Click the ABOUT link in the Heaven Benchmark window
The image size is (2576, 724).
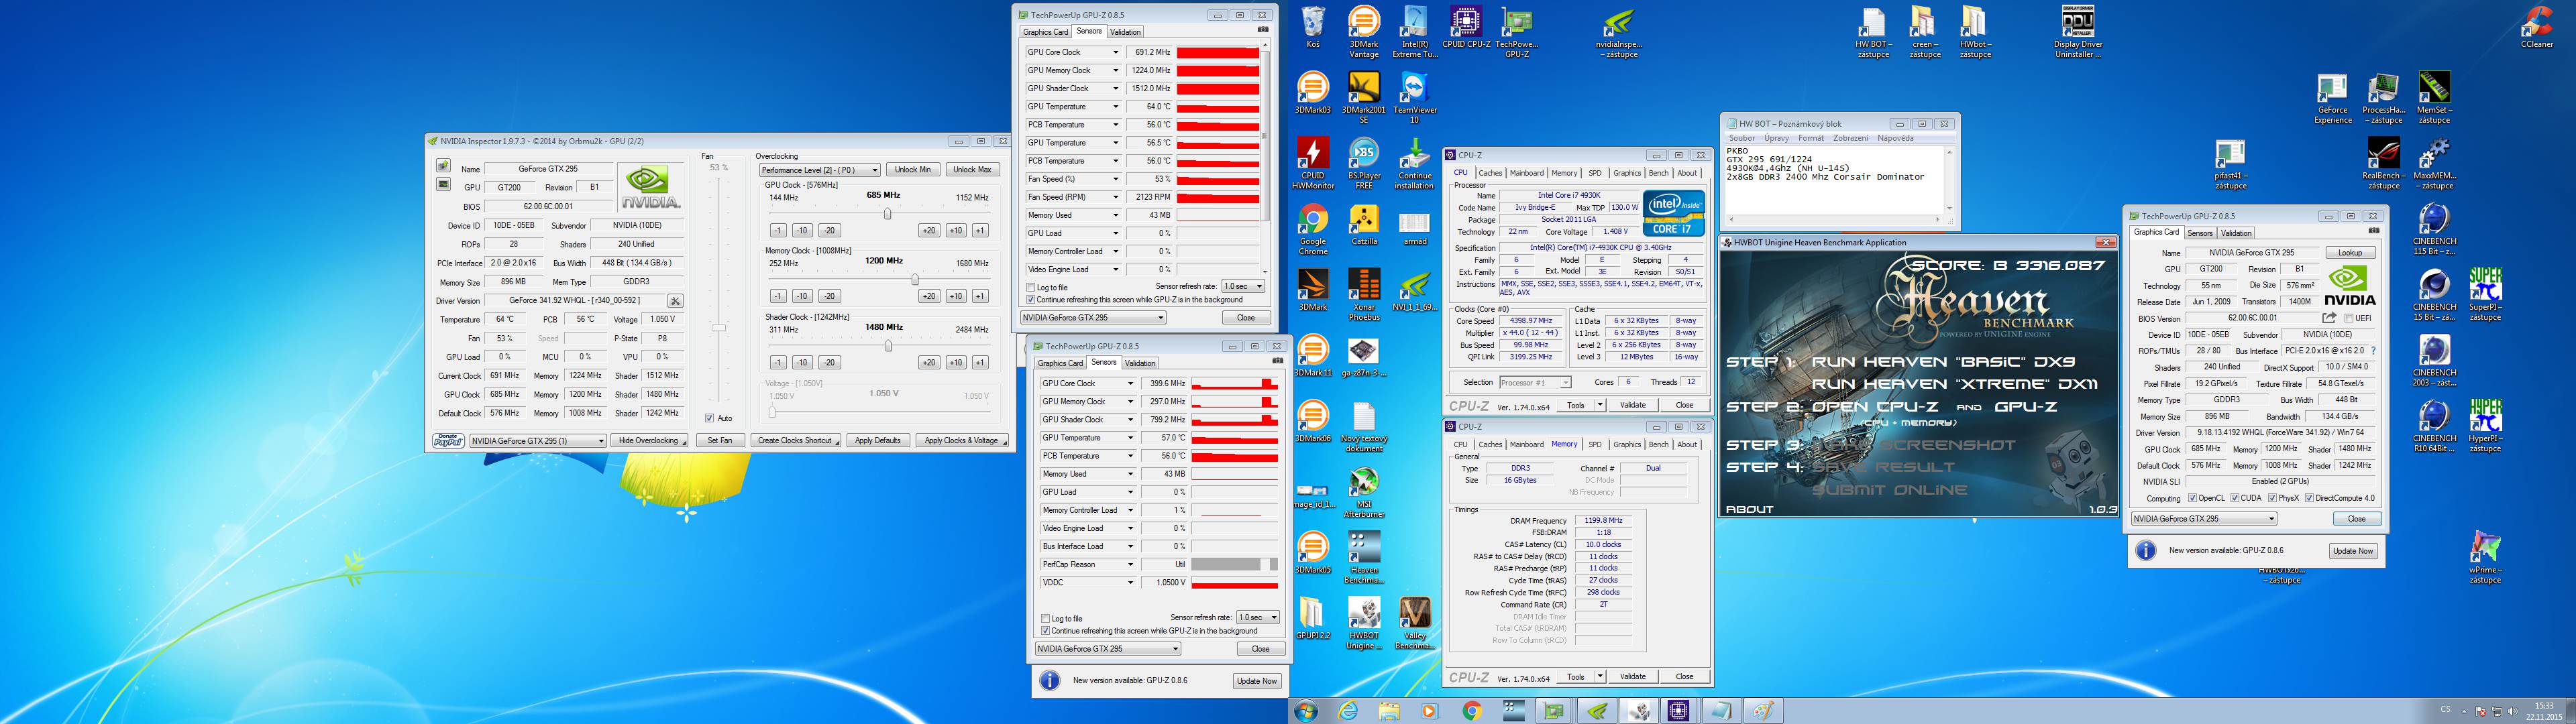(x=1749, y=510)
